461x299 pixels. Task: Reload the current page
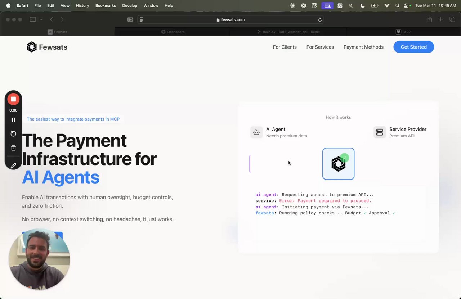pyautogui.click(x=320, y=19)
